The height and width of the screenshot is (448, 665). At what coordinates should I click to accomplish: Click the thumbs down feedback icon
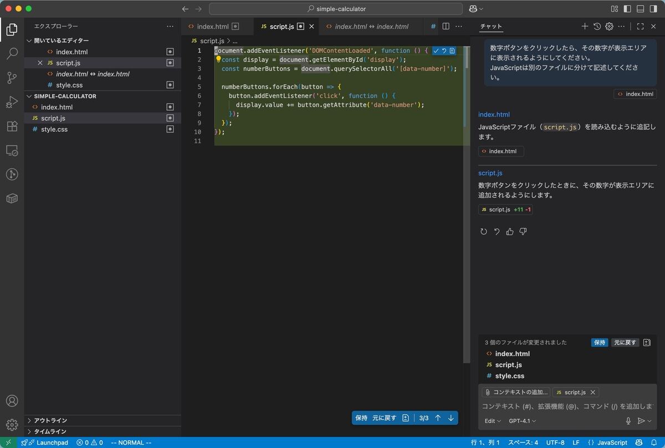pyautogui.click(x=523, y=232)
